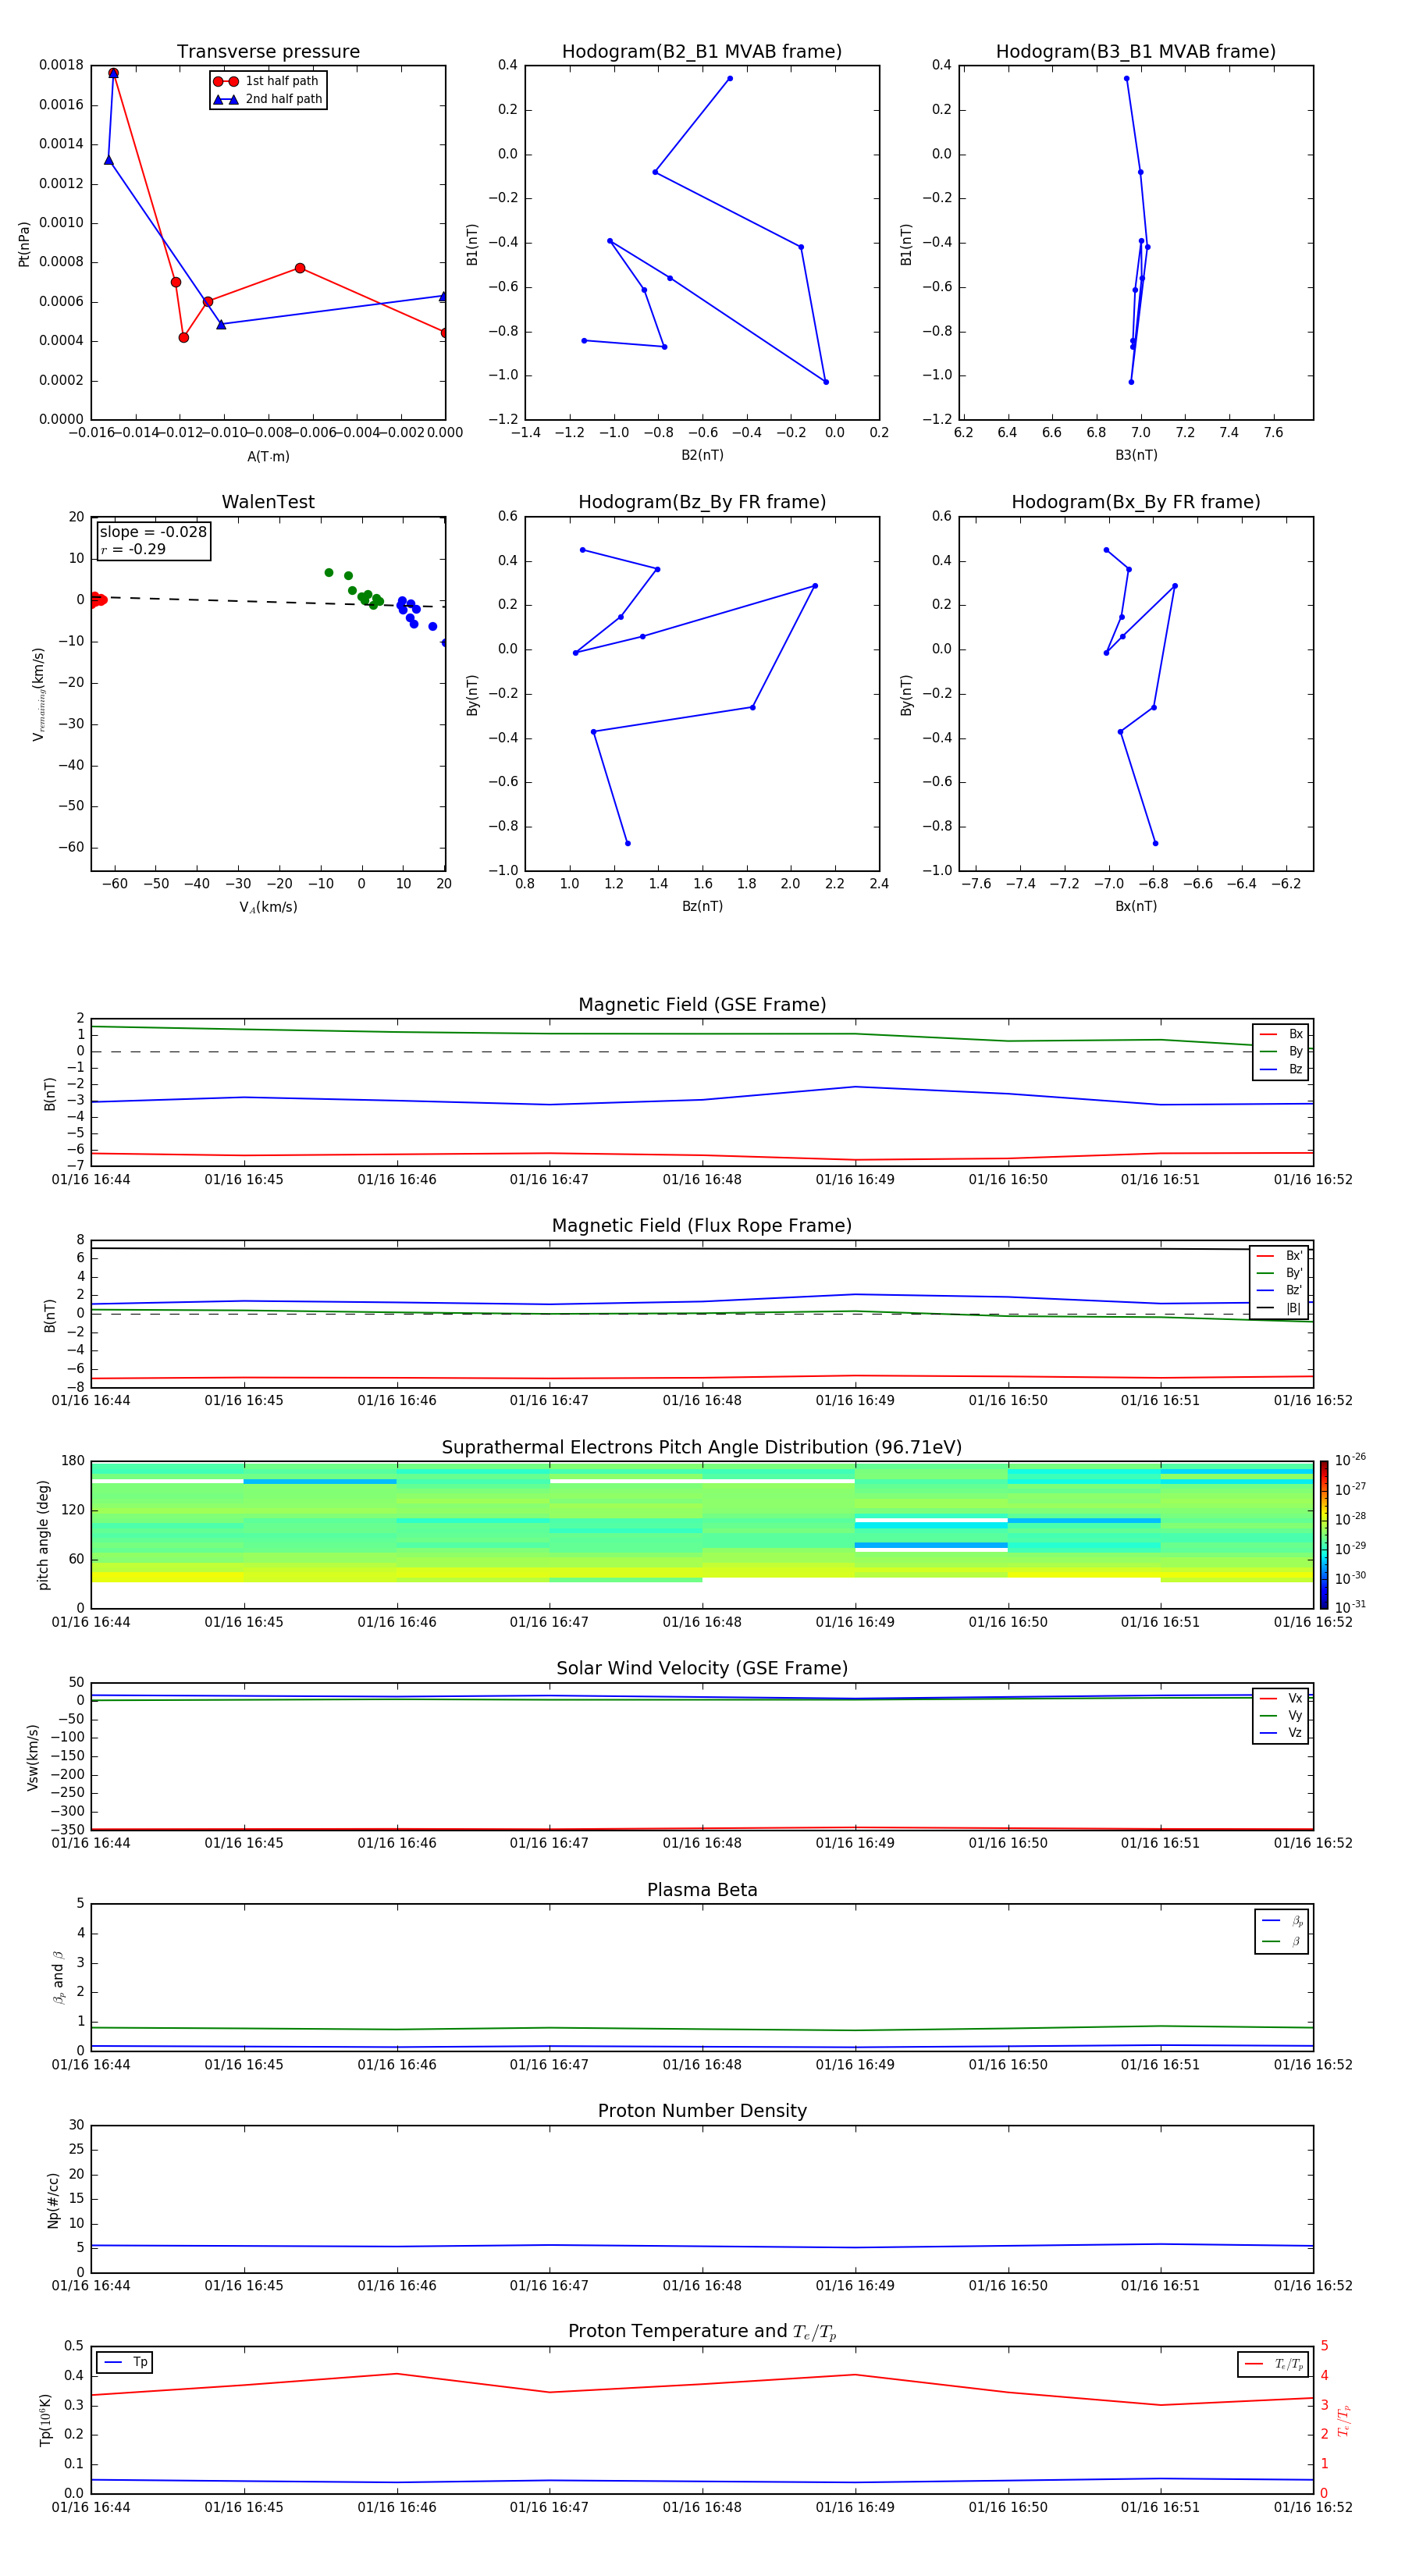
Task: Click the 'Transverse pressure' plot title
Action: [x=268, y=51]
